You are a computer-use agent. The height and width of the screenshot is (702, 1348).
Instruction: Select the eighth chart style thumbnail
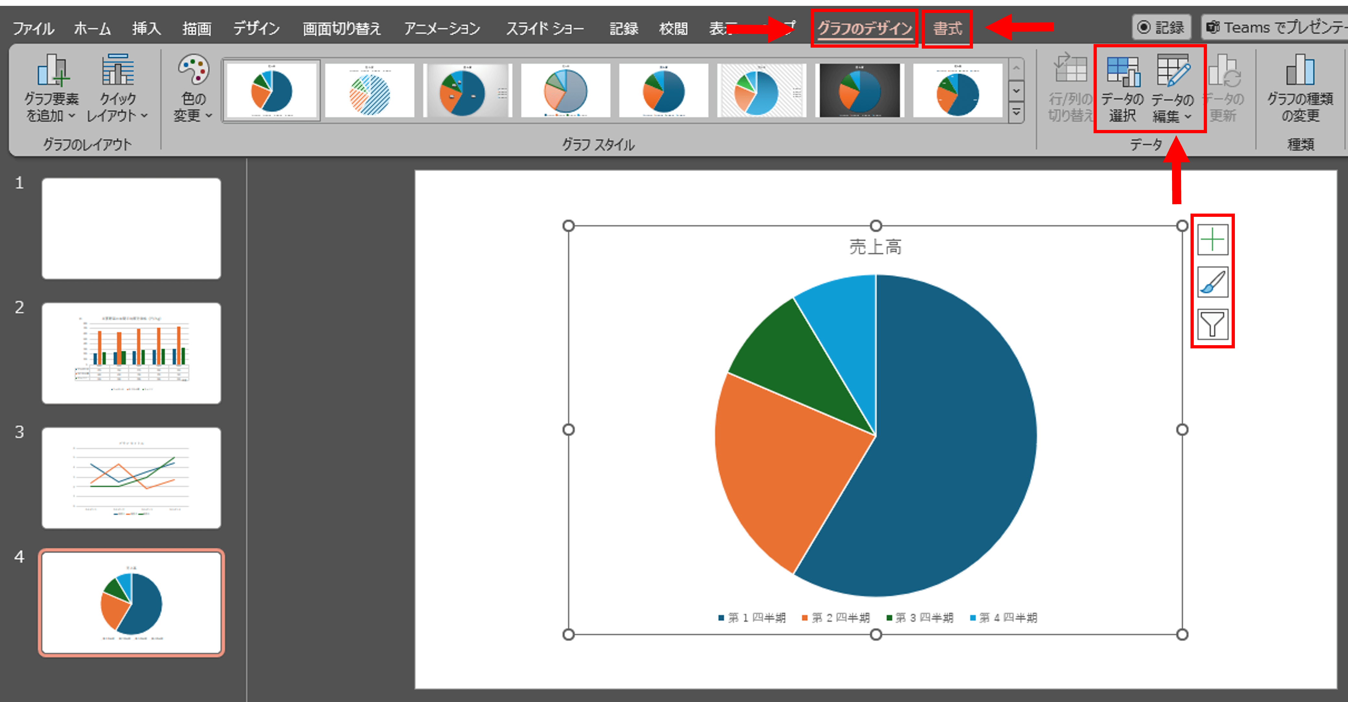958,90
